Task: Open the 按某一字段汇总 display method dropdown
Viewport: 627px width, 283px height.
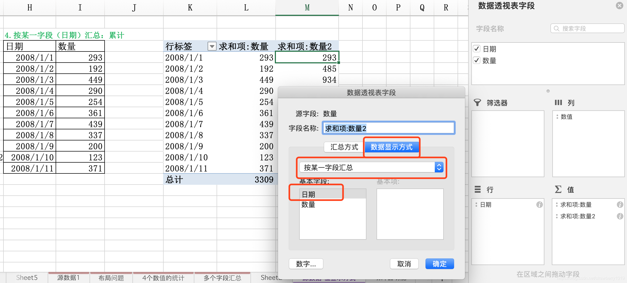Action: pyautogui.click(x=371, y=167)
